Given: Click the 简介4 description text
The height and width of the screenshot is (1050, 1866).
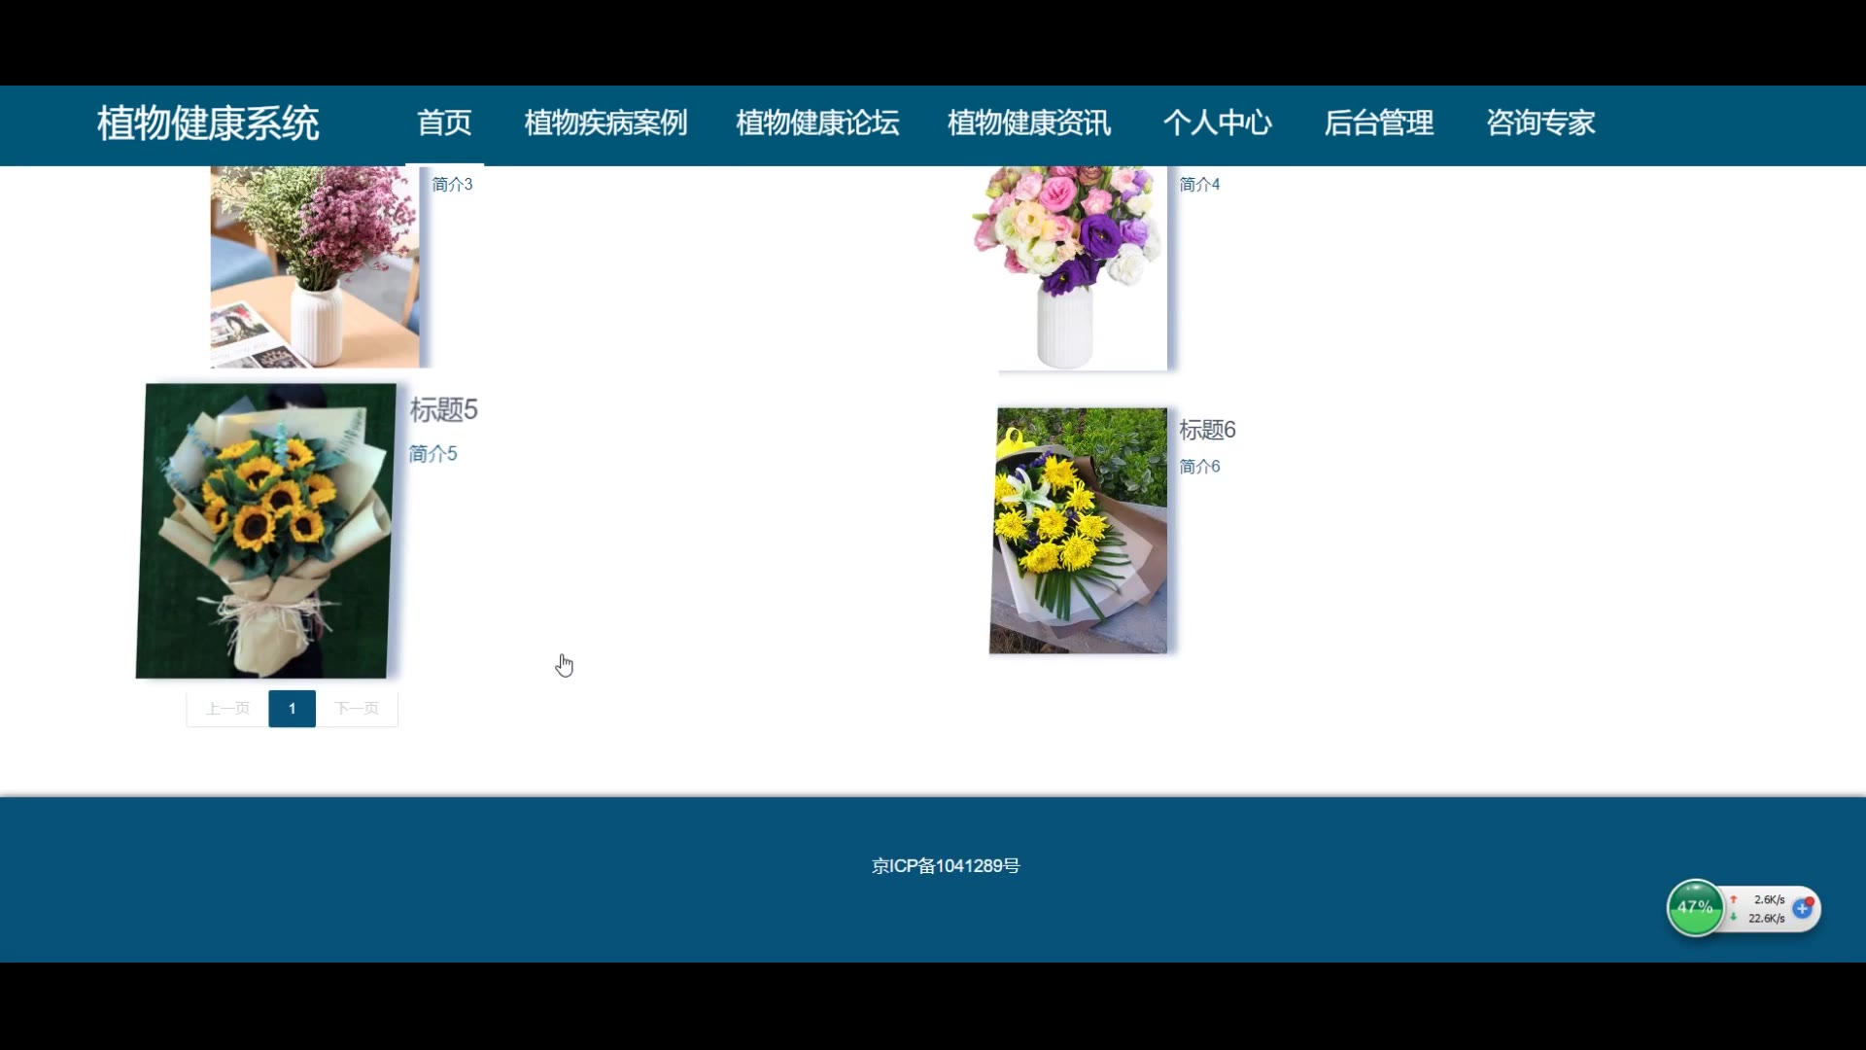Looking at the screenshot, I should (x=1199, y=185).
